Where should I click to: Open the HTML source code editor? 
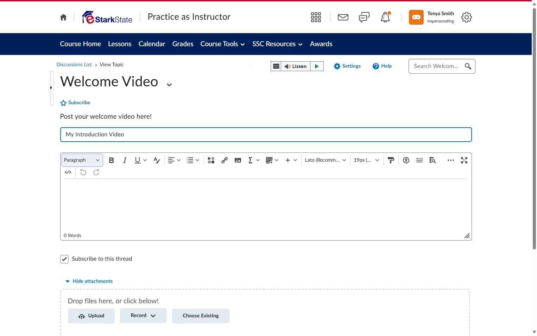pos(68,172)
